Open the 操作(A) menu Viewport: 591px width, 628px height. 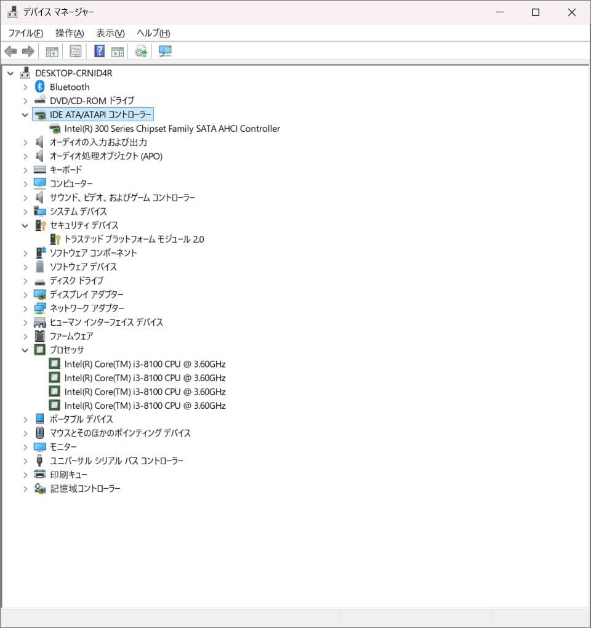tap(68, 33)
